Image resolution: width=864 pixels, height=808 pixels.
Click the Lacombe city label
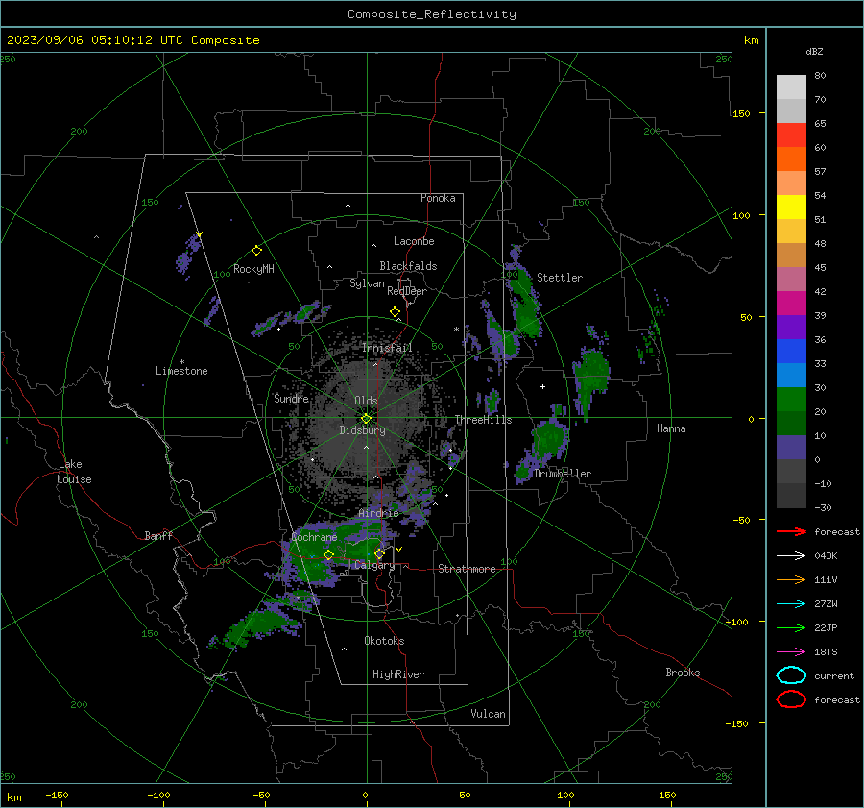(x=414, y=241)
